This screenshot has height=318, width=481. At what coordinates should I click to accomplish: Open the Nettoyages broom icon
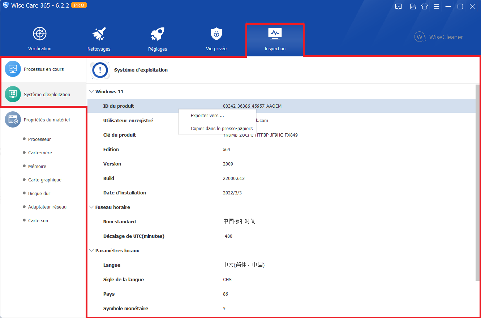coord(99,34)
